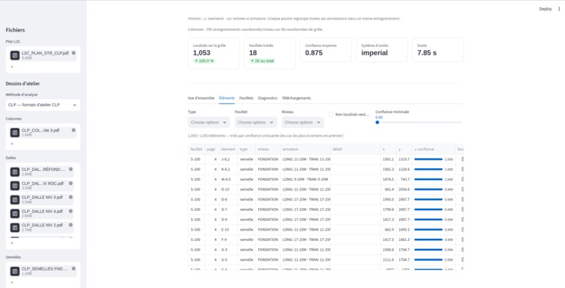Sort by the confiance column header

click(x=433, y=149)
